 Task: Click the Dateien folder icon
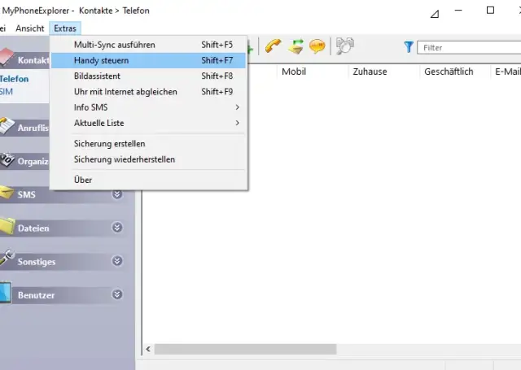7,226
